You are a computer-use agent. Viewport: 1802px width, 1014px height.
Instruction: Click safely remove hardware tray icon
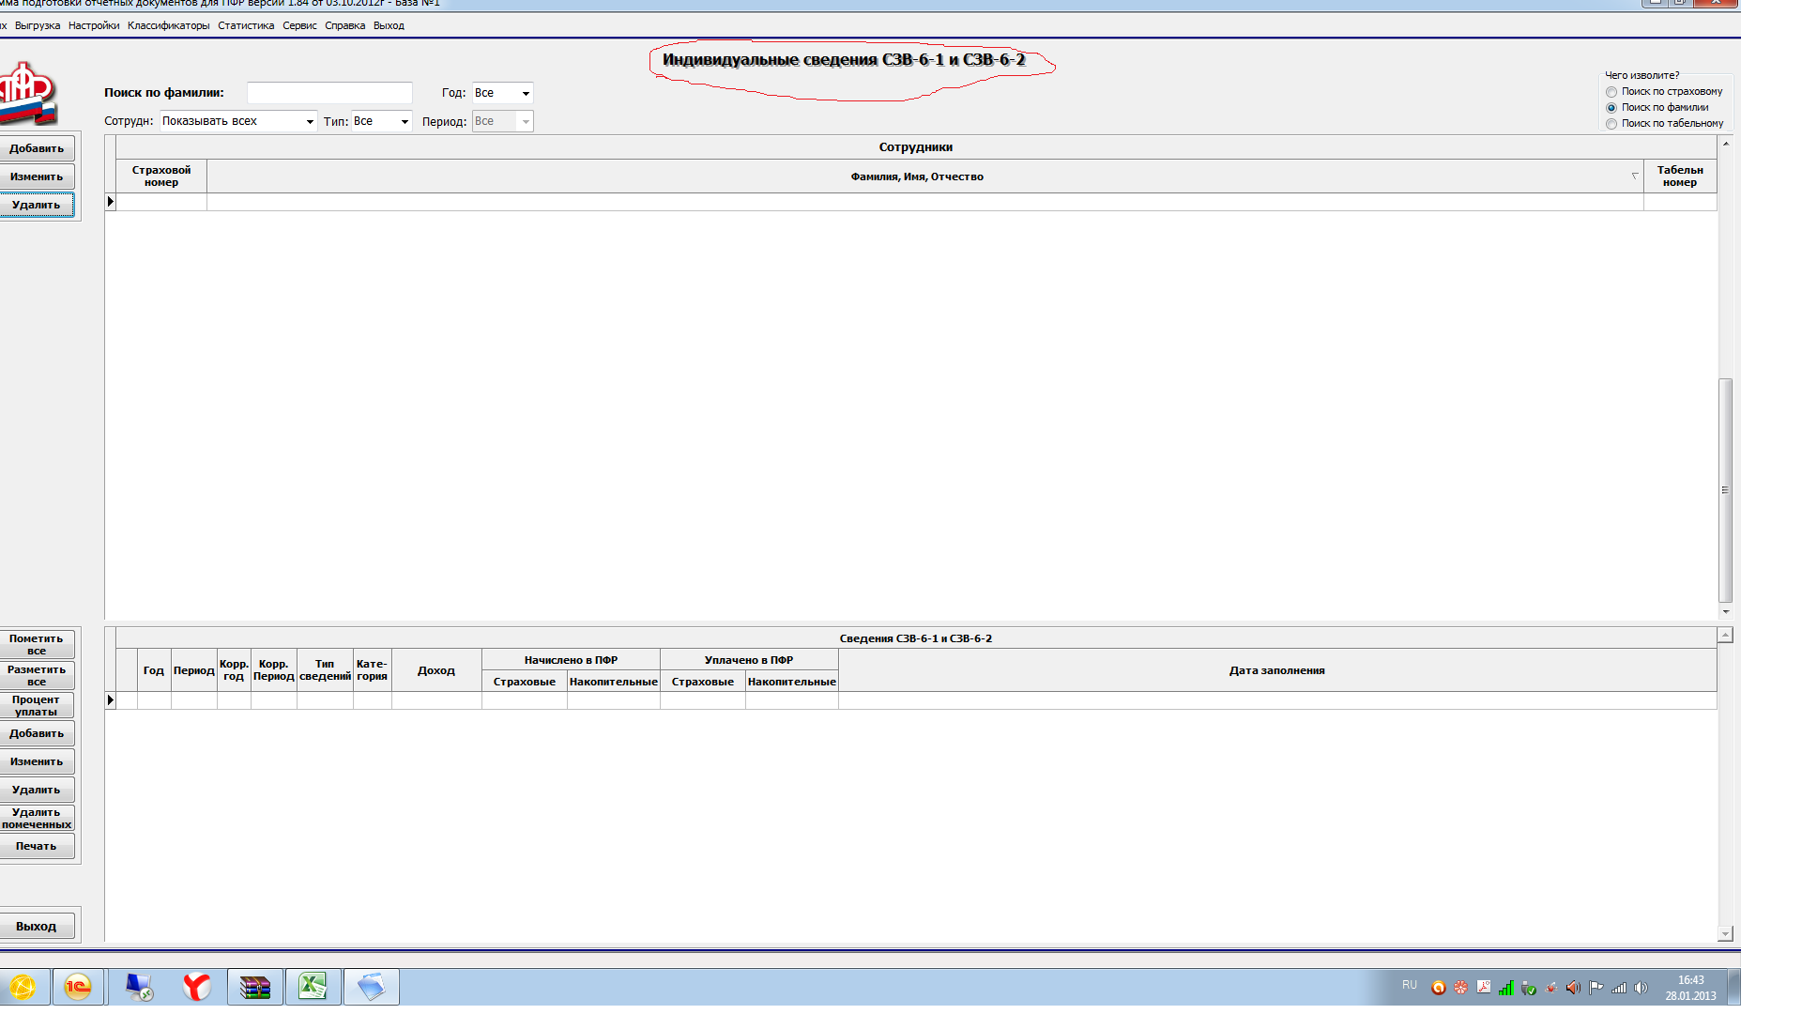1529,988
